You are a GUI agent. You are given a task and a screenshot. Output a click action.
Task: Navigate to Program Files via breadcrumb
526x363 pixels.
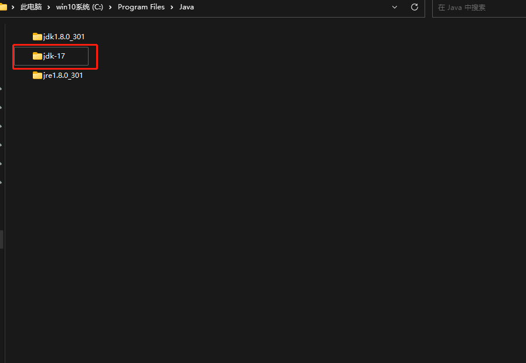(x=141, y=6)
